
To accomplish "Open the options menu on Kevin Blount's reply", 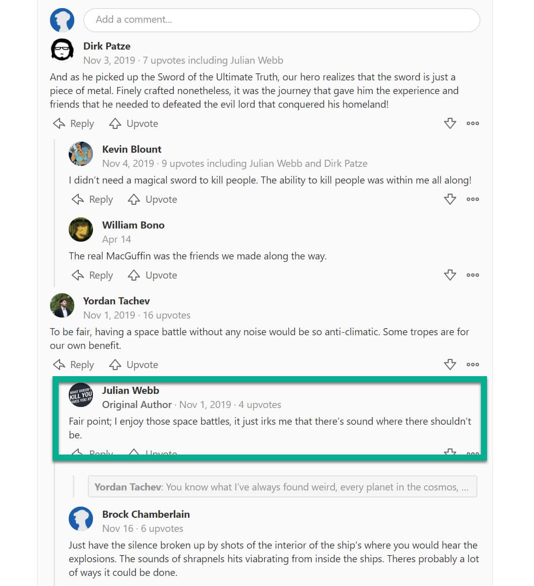I will coord(472,199).
